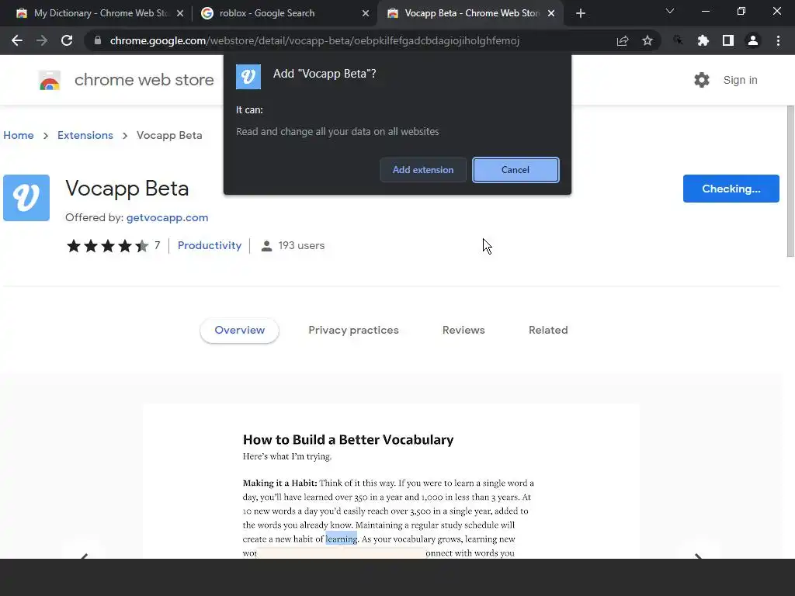
Task: Click the Vocapp Beta extension icon on page
Action: click(x=26, y=198)
